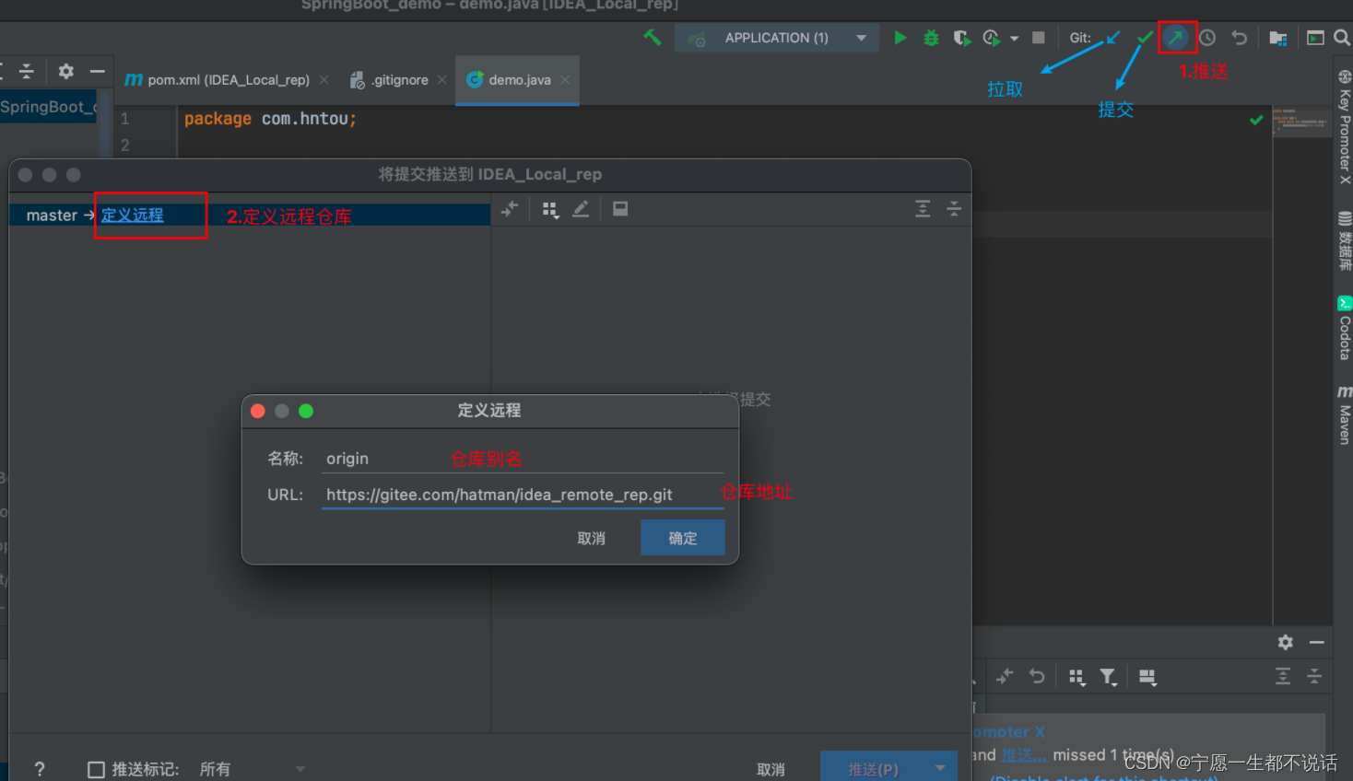Minimize the bottom tool window
Screen dimensions: 1353x781
(1317, 642)
